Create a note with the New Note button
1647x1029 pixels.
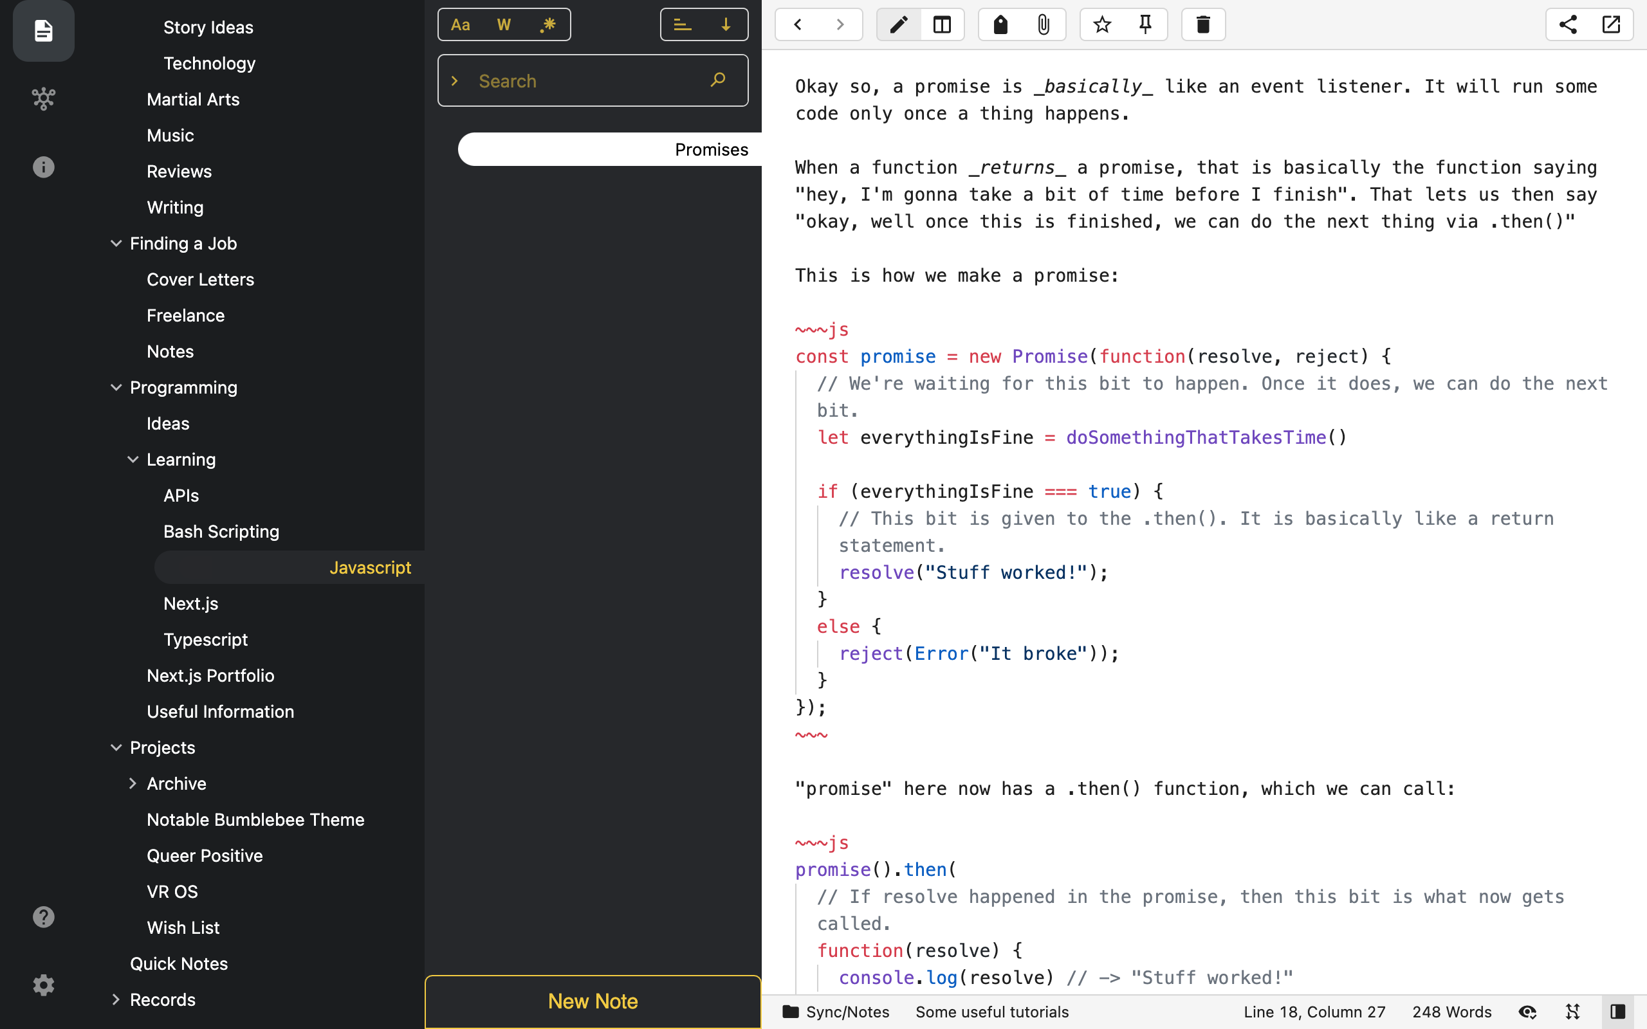(x=592, y=1001)
